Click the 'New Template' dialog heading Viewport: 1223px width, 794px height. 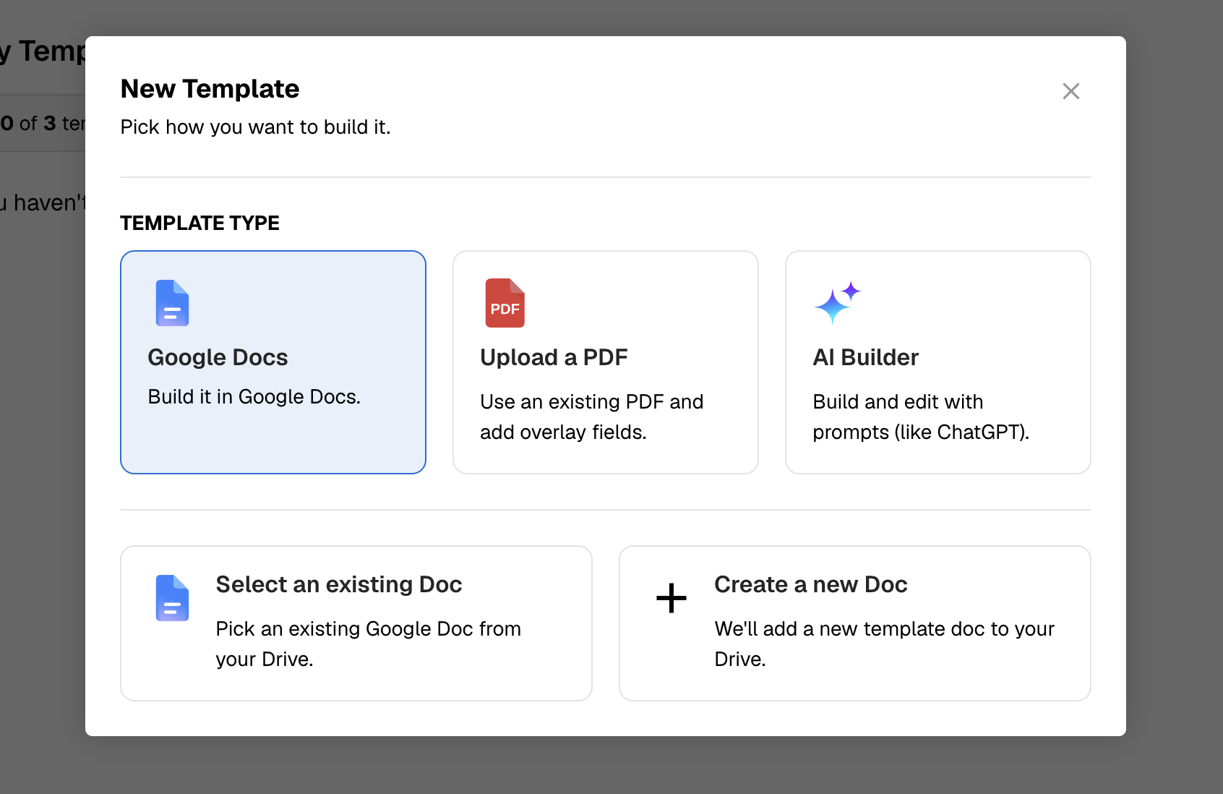coord(210,88)
